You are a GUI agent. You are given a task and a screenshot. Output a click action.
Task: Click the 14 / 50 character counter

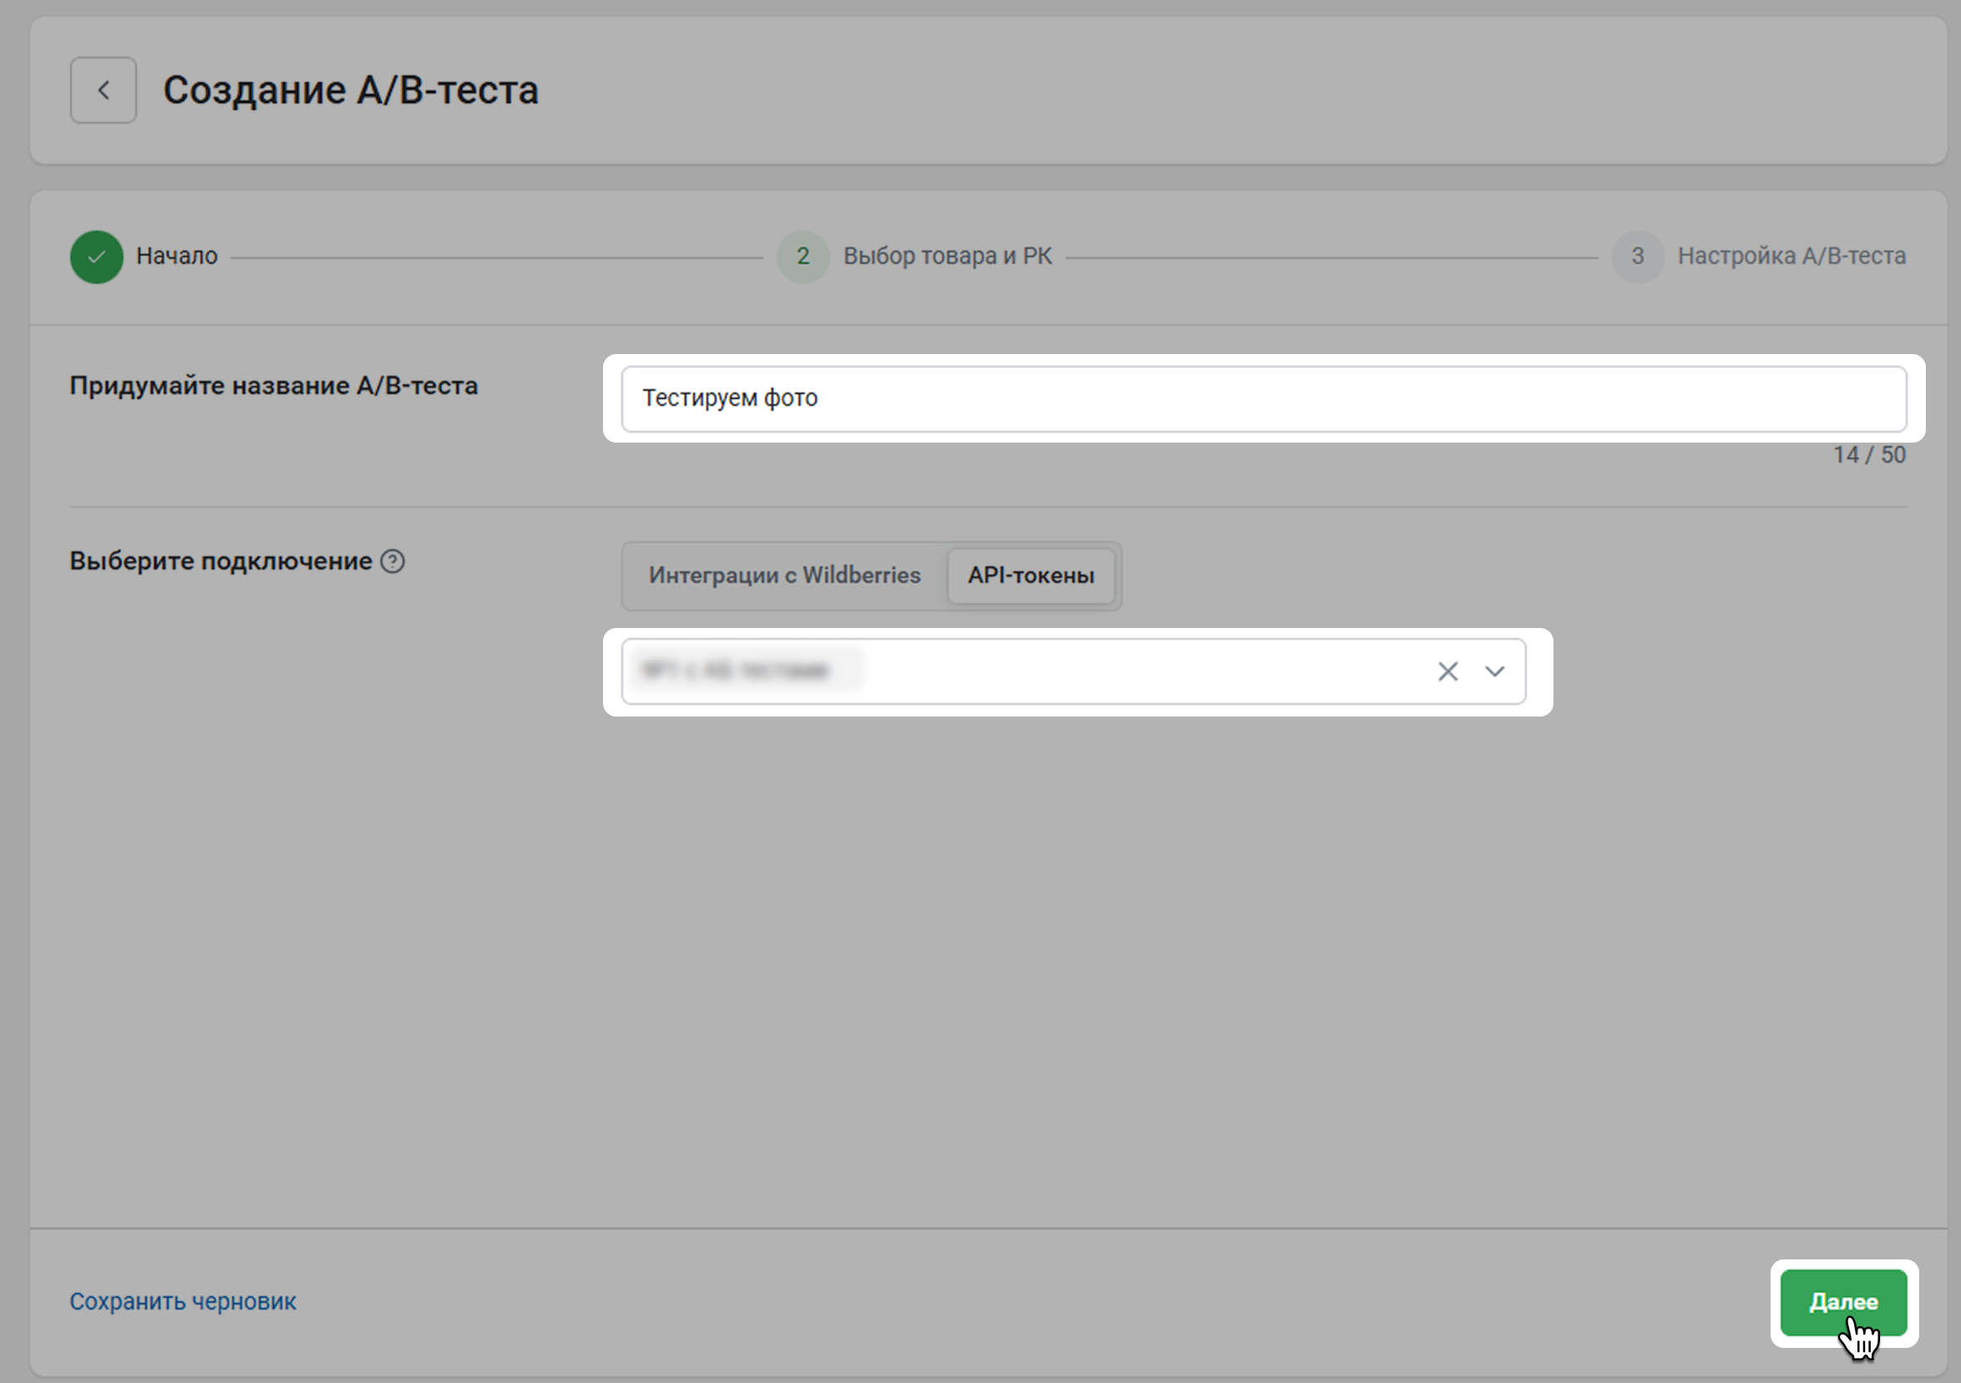[1869, 455]
